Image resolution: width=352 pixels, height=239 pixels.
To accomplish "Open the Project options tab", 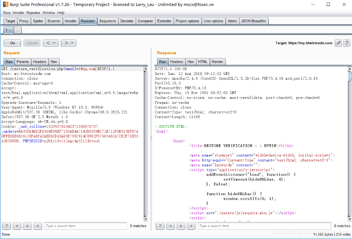I will [x=188, y=21].
